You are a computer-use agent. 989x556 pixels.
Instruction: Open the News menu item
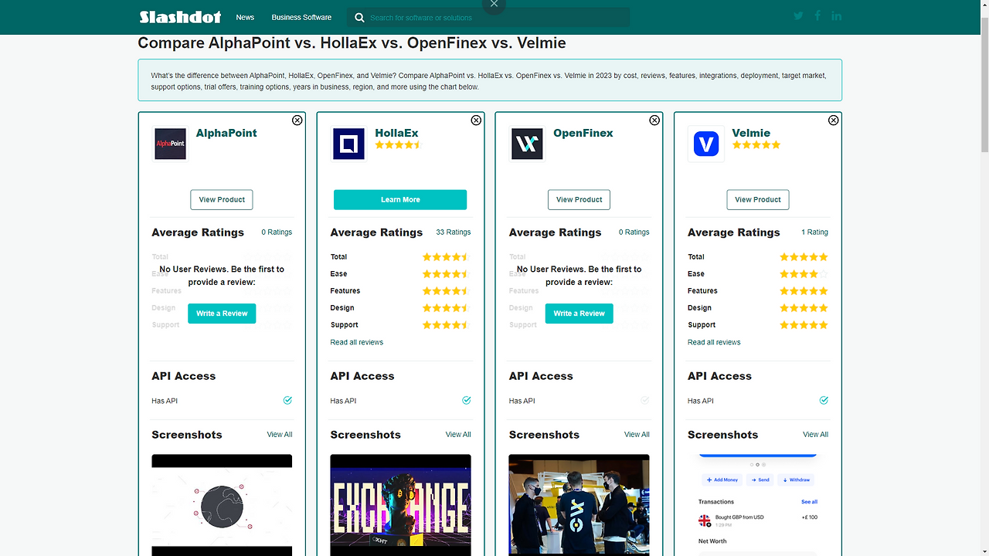pyautogui.click(x=245, y=17)
